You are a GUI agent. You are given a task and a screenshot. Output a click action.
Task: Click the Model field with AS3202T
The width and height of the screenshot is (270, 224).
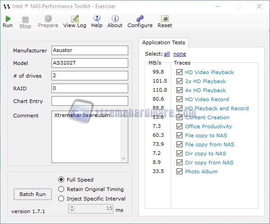pyautogui.click(x=90, y=63)
